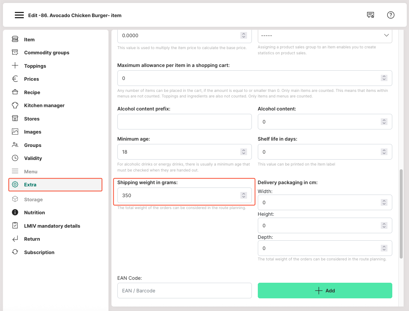Click the Nutrition info icon
Image resolution: width=409 pixels, height=311 pixels.
[15, 212]
